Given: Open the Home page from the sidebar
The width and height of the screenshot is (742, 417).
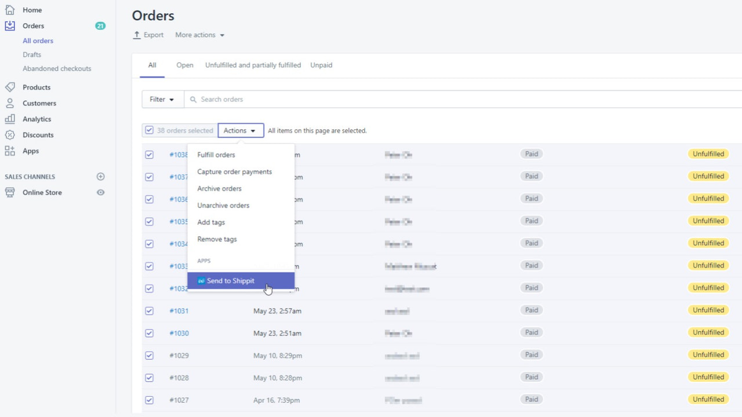Looking at the screenshot, I should coord(33,10).
